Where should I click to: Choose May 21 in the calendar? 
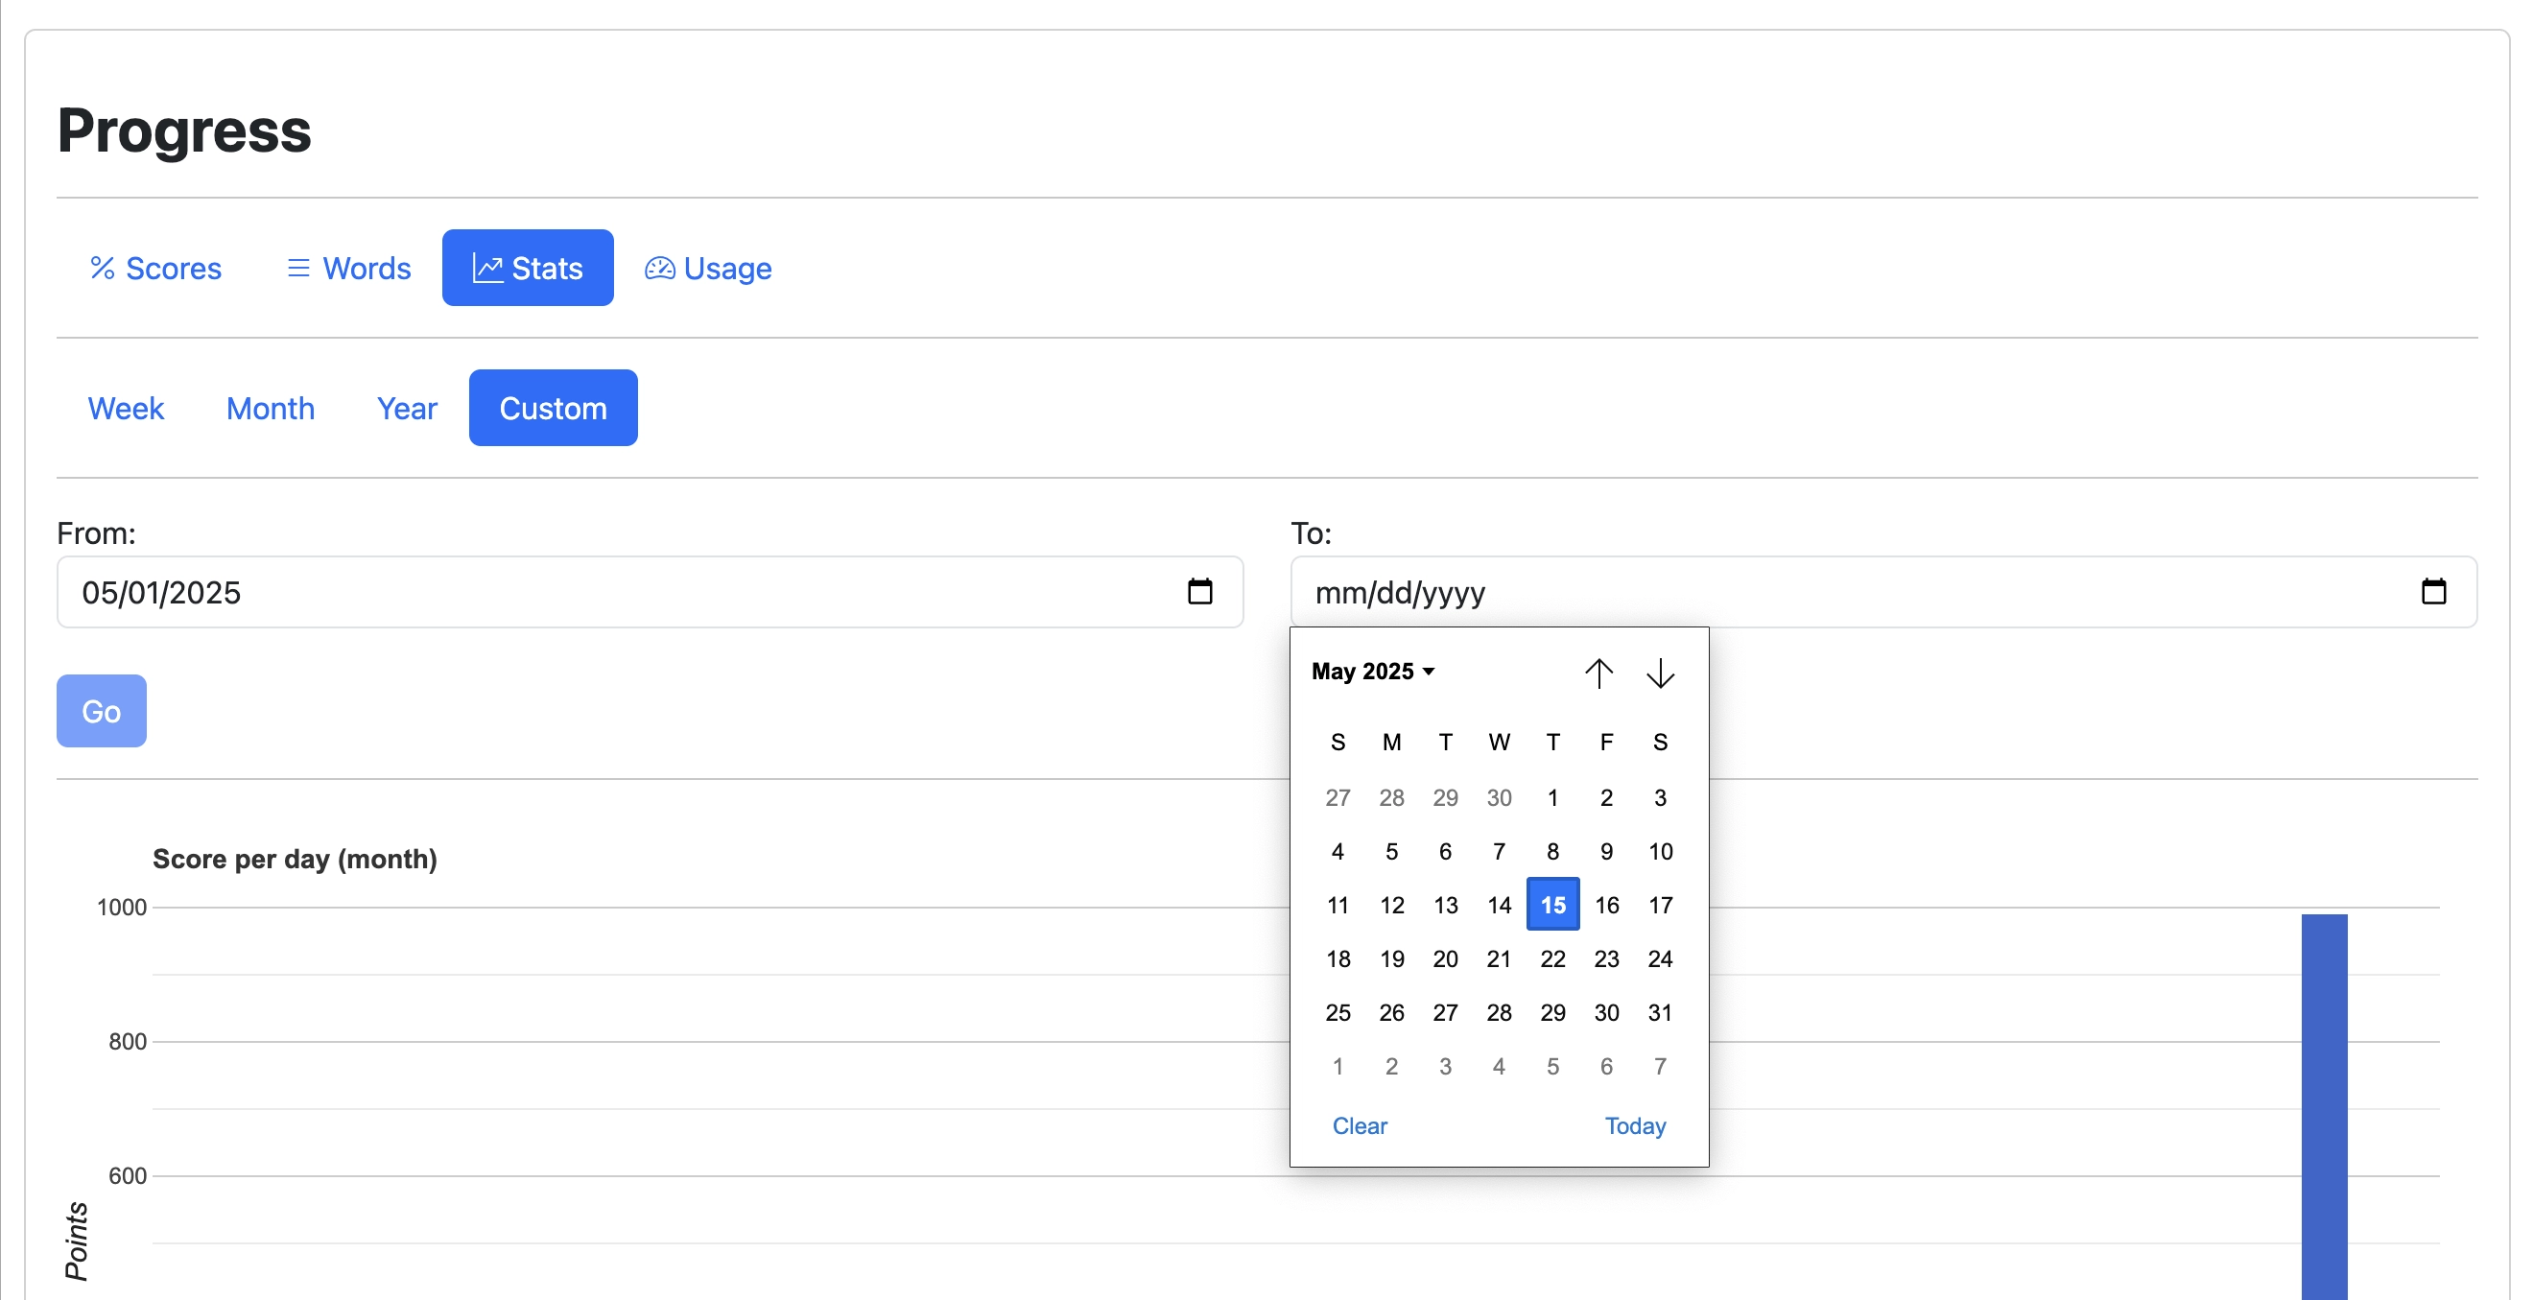tap(1499, 958)
